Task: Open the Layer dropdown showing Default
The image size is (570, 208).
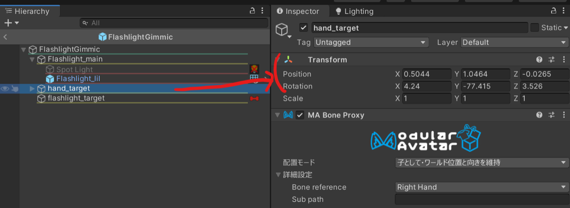Action: (514, 42)
